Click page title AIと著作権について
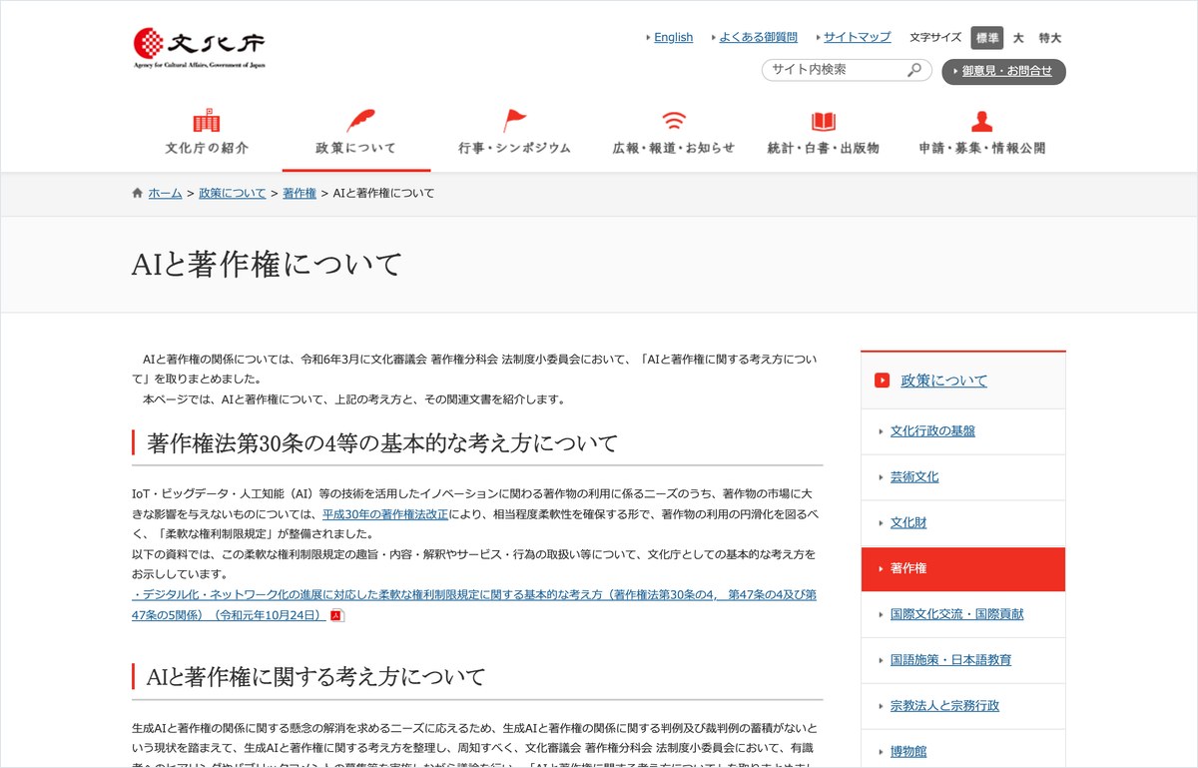The height and width of the screenshot is (768, 1198). (267, 265)
